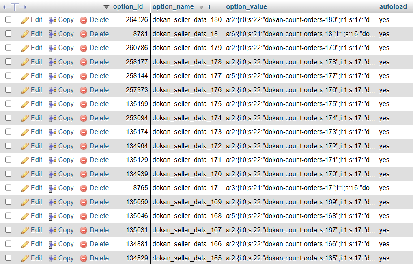The width and height of the screenshot is (413, 264).
Task: Click Delete link for dokan_seller_data_176
Action: 99,90
